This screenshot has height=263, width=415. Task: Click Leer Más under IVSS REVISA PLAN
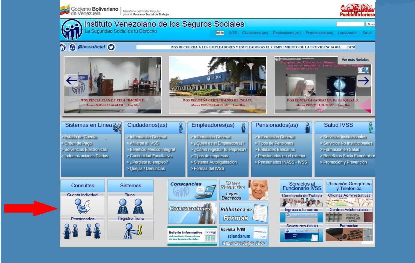[134, 105]
